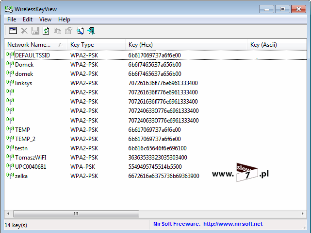Viewport: 311px width, 233px height.
Task: Select the zelka network row
Action: tap(155, 176)
